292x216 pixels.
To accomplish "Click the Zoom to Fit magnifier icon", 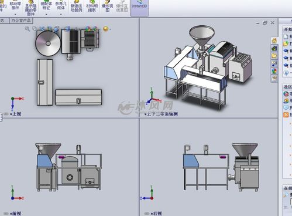I will coord(28,29).
